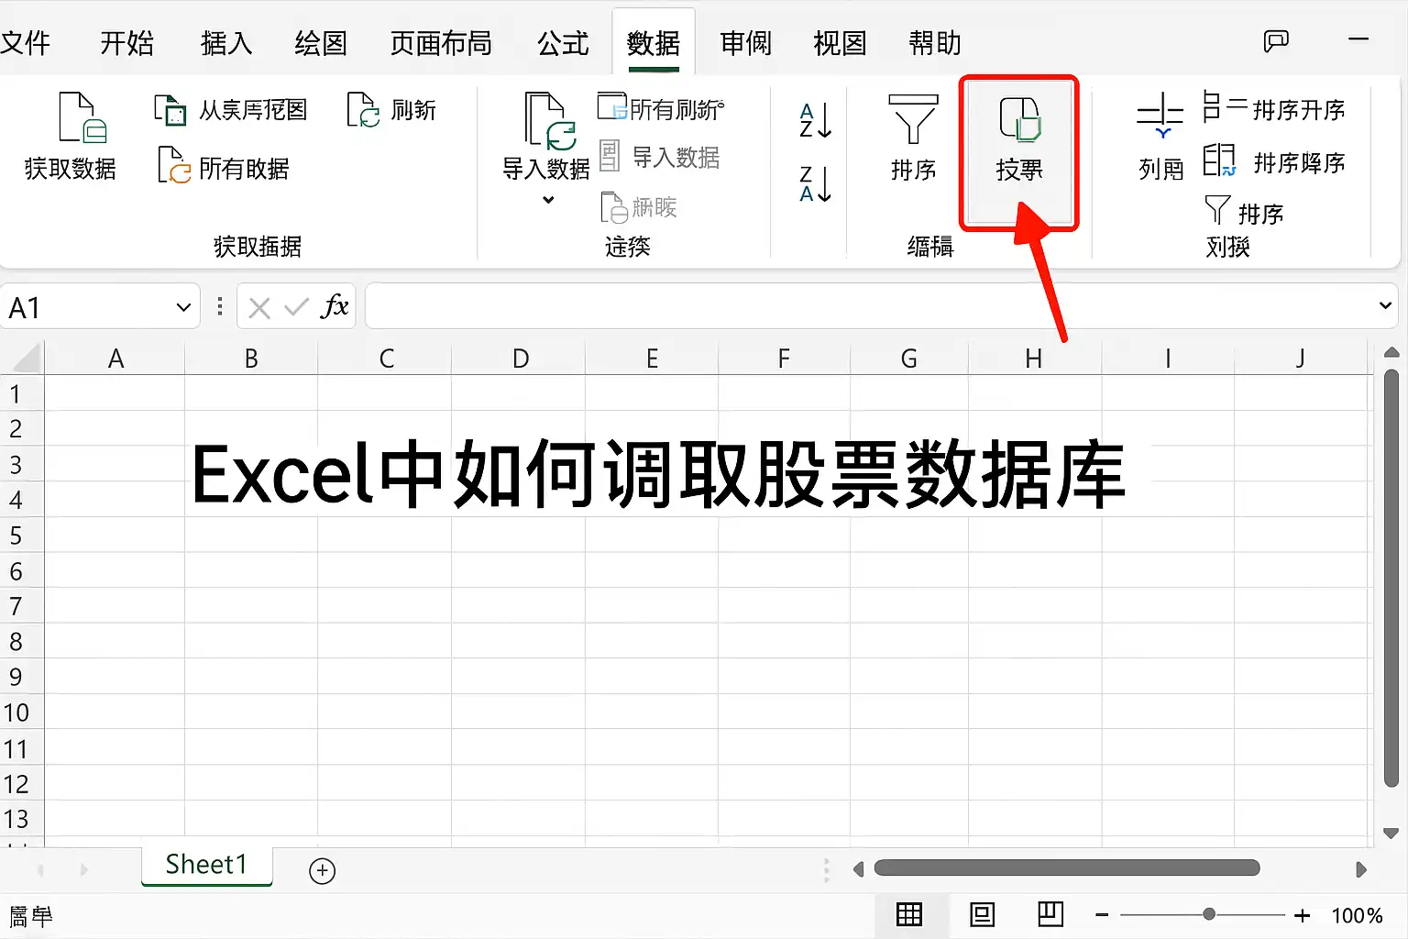The height and width of the screenshot is (939, 1408).
Task: Expand the formula bar with its chevron
Action: coord(1384,305)
